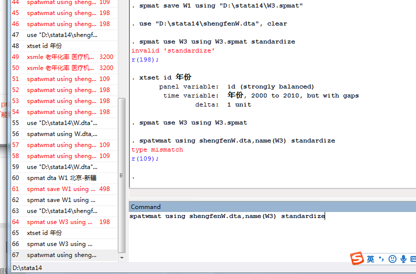Click the 'time variable' 2000 to 2010 output line
The height and width of the screenshot is (274, 416).
pos(261,95)
